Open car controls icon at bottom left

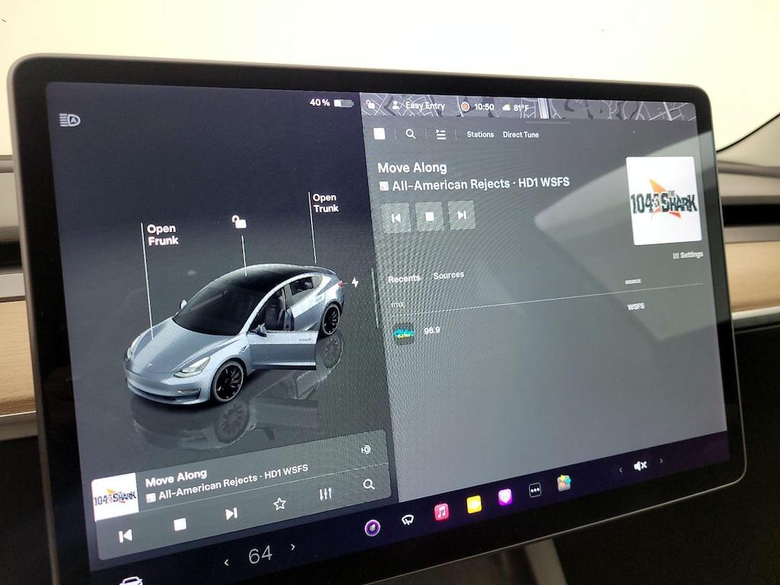131,581
